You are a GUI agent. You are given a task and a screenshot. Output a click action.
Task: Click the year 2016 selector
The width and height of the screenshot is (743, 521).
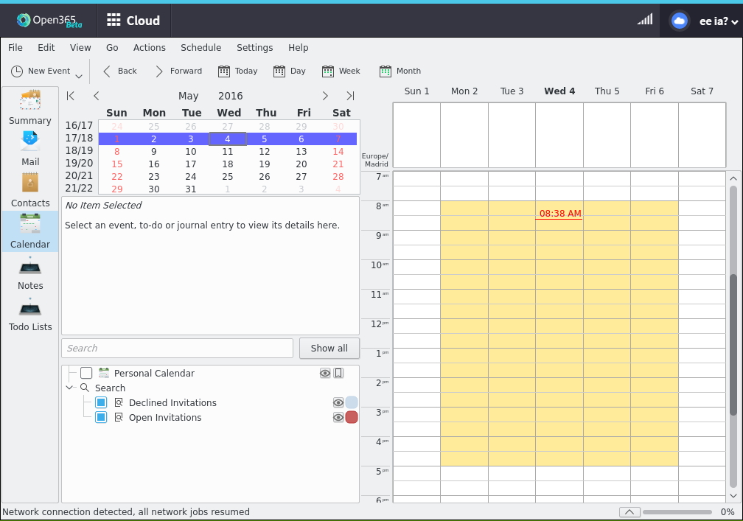(230, 96)
